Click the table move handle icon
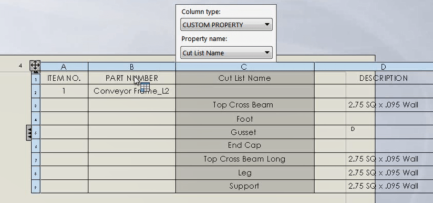The width and height of the screenshot is (433, 203). [x=35, y=66]
